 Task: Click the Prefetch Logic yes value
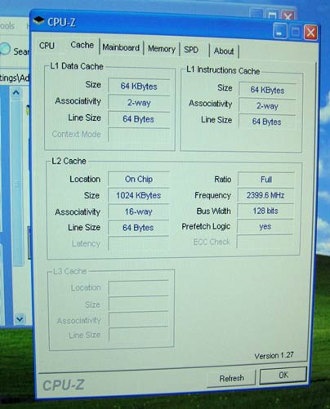tap(265, 226)
